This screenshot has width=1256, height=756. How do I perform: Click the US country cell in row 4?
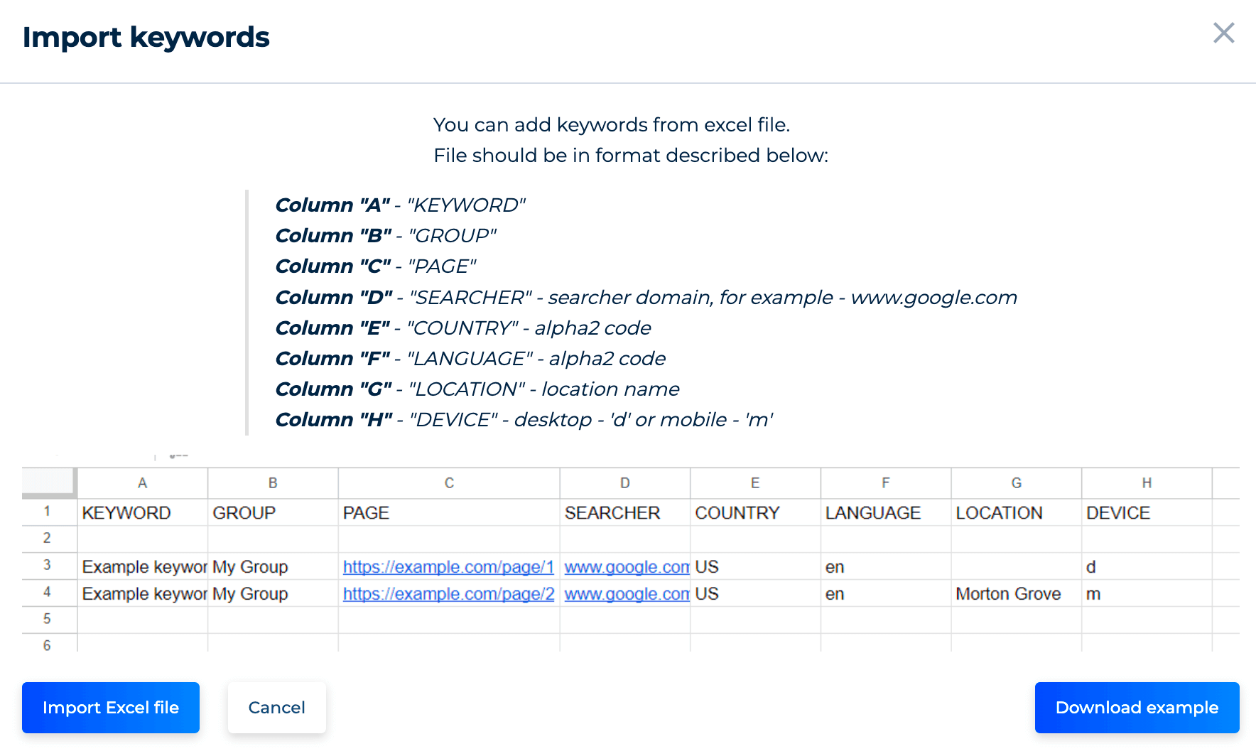(x=756, y=594)
